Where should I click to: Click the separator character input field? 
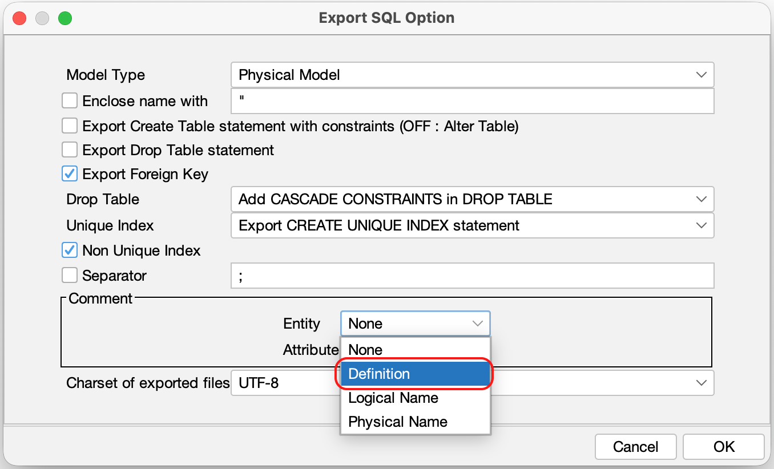[472, 275]
